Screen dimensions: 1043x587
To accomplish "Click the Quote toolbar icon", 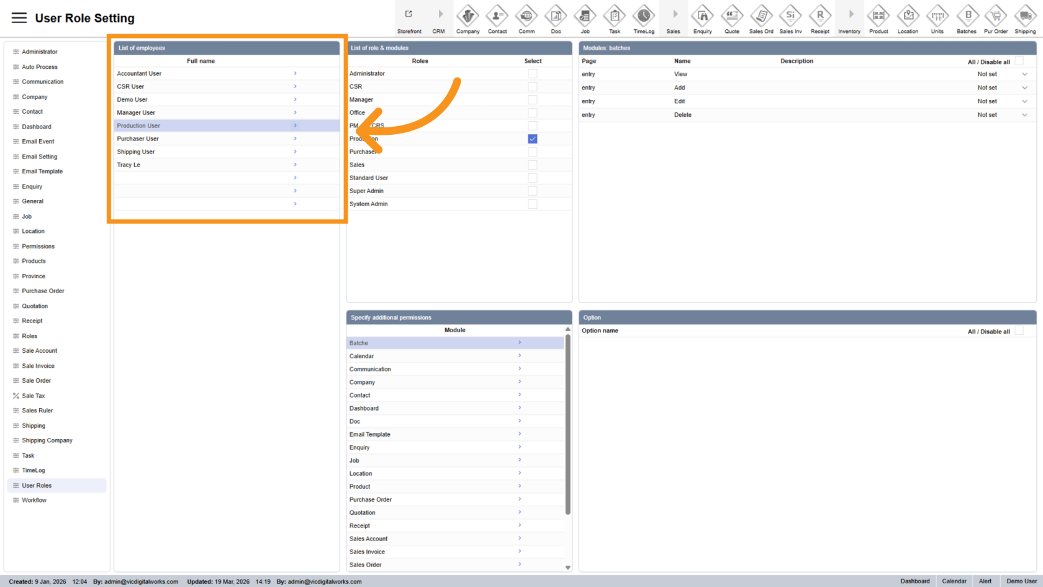I will 732,16.
